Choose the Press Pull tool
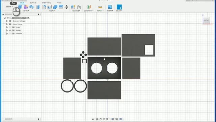Viewport: 216px width, 122px height. 38,7
